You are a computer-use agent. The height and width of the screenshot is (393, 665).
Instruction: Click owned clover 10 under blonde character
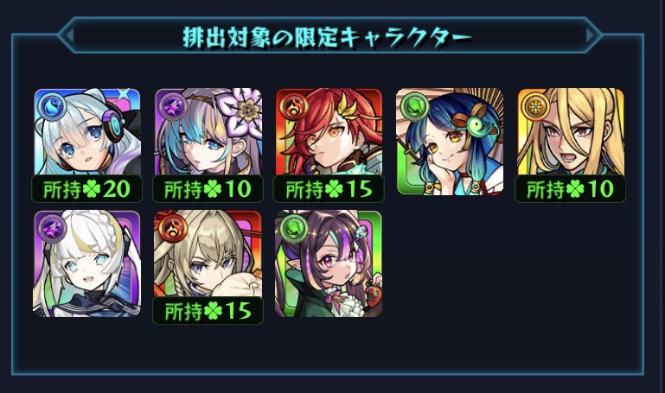tap(571, 189)
